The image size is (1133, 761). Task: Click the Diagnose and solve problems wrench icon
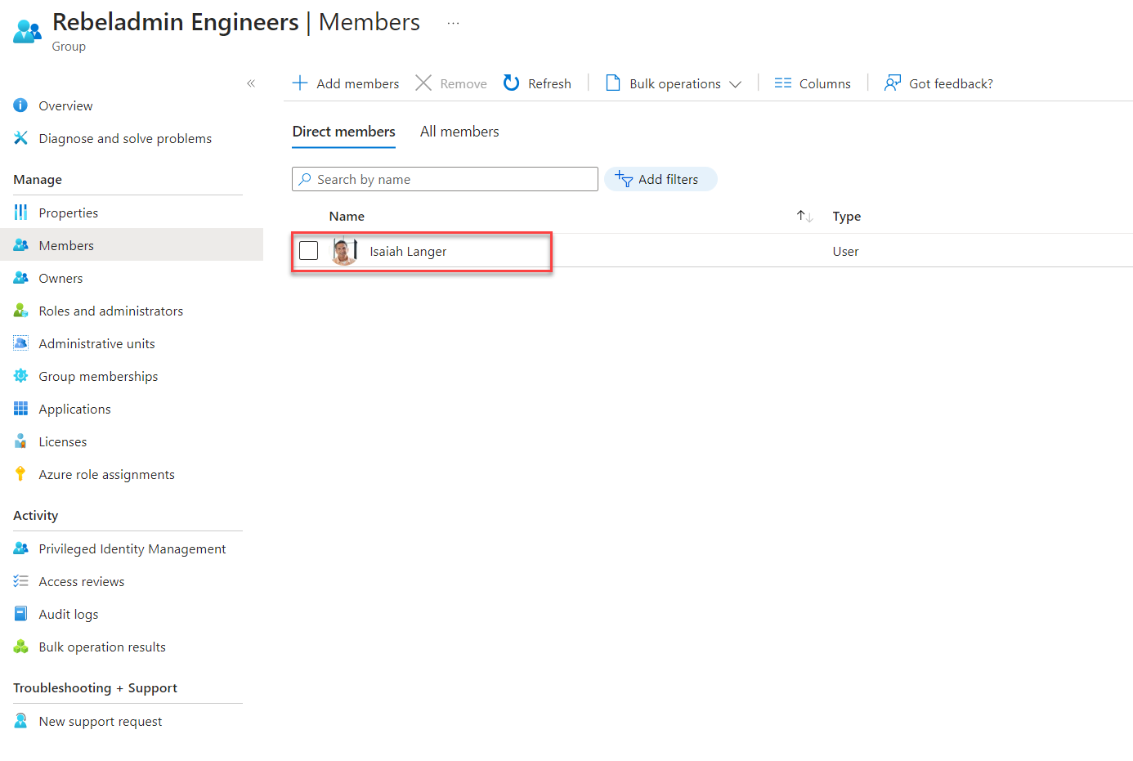[21, 138]
